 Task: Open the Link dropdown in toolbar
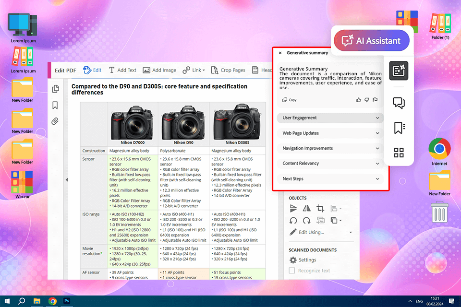click(194, 70)
